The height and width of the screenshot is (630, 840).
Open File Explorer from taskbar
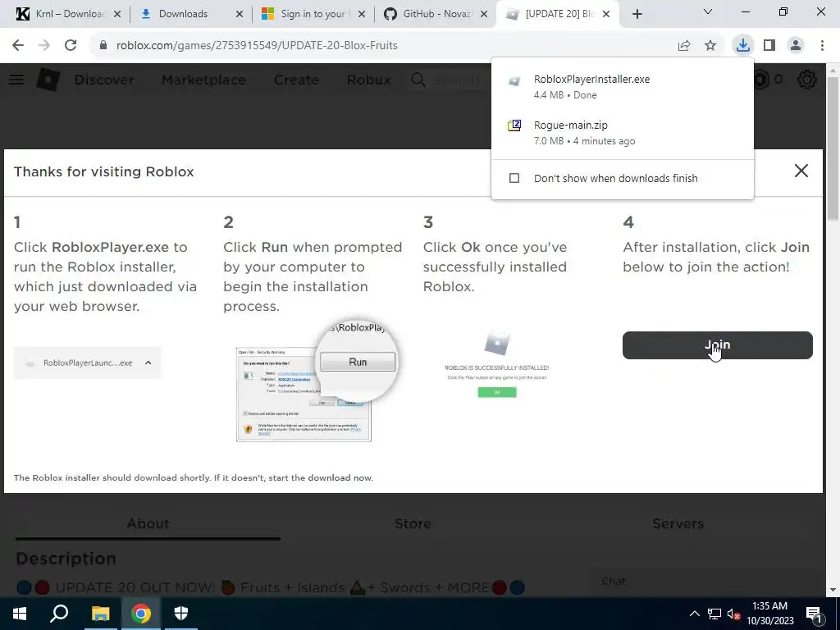pyautogui.click(x=100, y=614)
